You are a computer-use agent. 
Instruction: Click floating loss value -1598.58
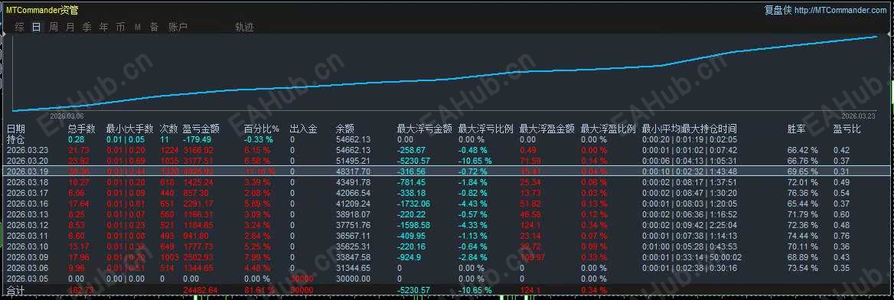click(x=413, y=225)
